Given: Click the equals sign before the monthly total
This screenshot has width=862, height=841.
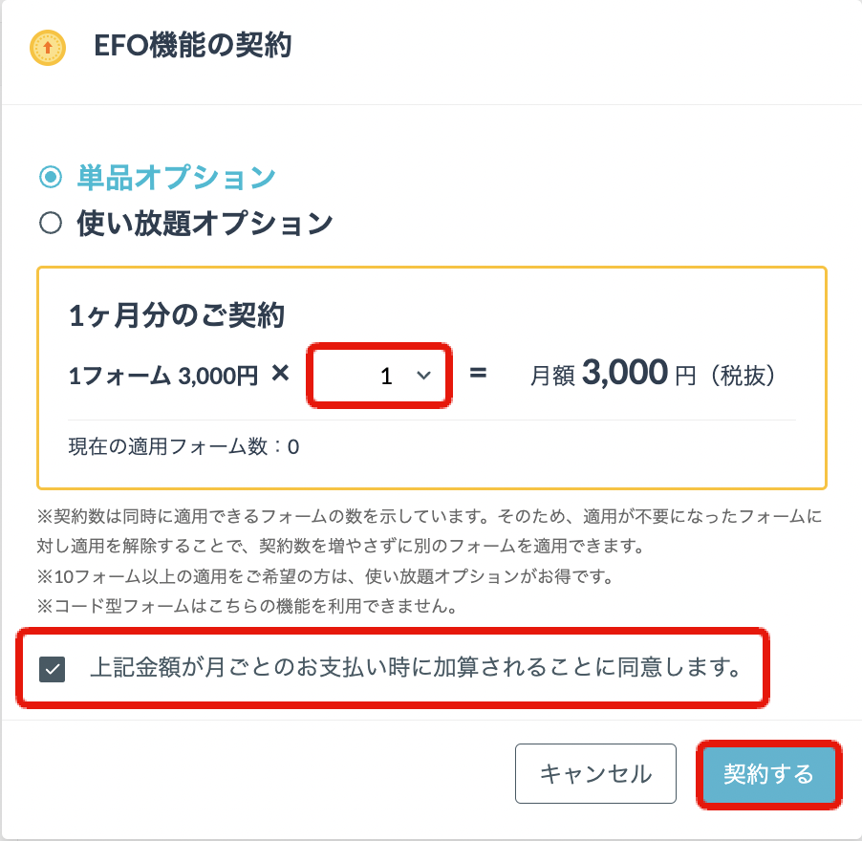Looking at the screenshot, I should [x=479, y=374].
